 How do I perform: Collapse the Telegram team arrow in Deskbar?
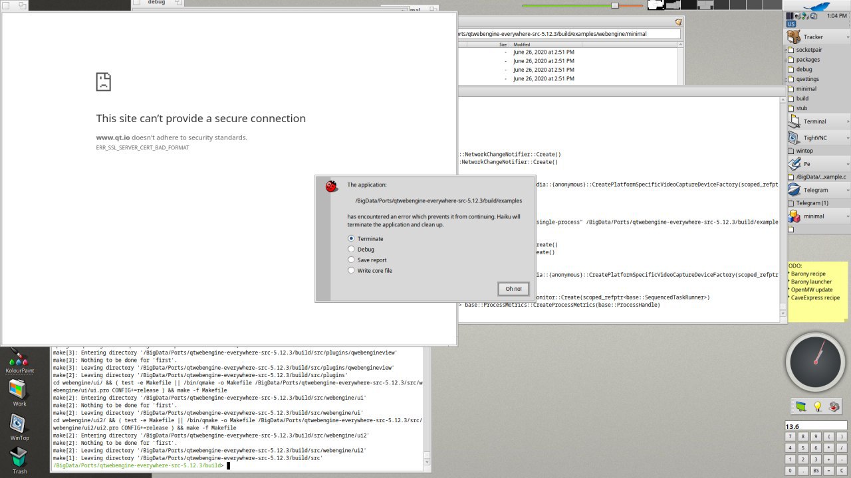pyautogui.click(x=848, y=190)
